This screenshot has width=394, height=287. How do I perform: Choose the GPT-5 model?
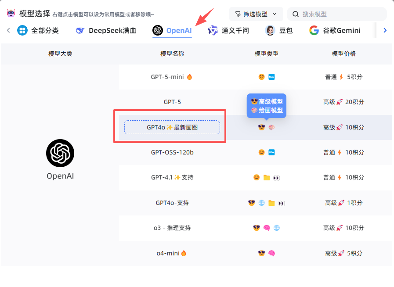[x=172, y=102]
